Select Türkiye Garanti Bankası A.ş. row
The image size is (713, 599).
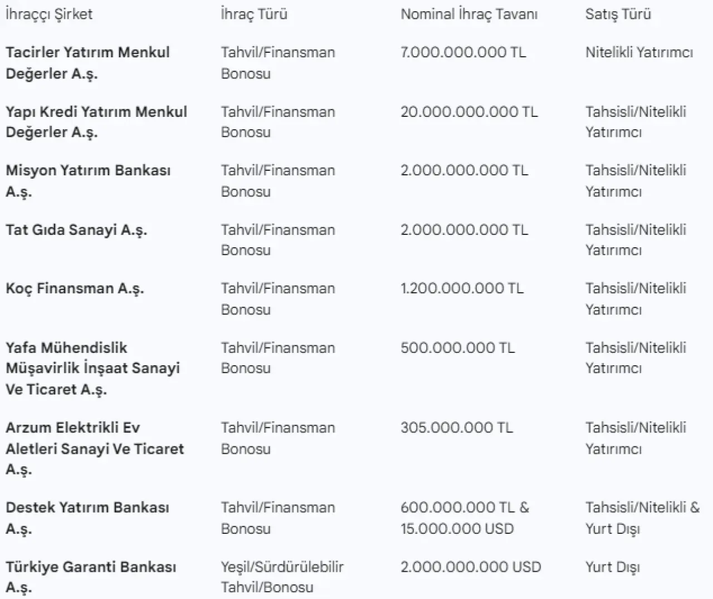point(91,577)
